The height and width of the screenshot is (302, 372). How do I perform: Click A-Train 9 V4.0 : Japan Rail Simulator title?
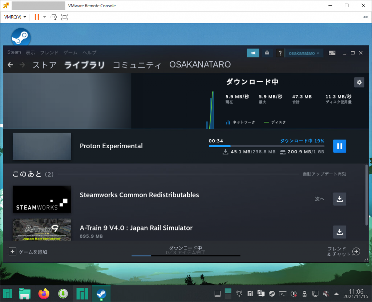(136, 228)
